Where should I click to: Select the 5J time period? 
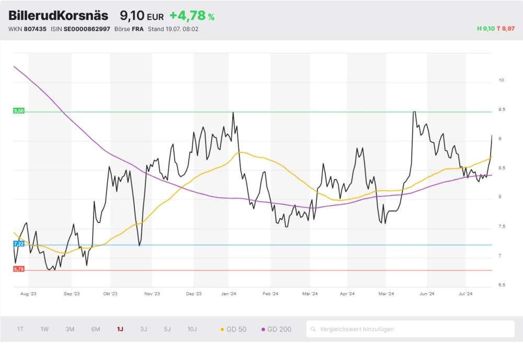tap(167, 329)
